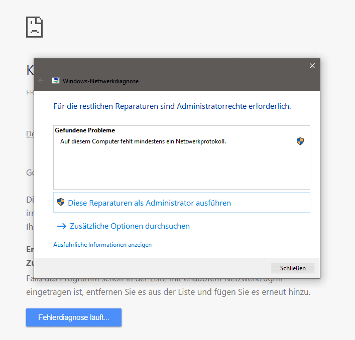Click the 'Gefundene Probleme' heading
Screen dimensions: 355x340
85,130
